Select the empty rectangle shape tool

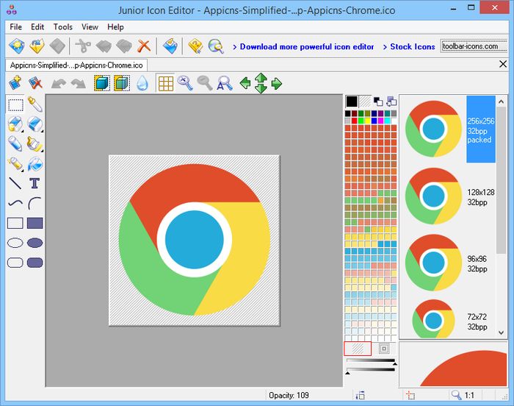tap(15, 223)
